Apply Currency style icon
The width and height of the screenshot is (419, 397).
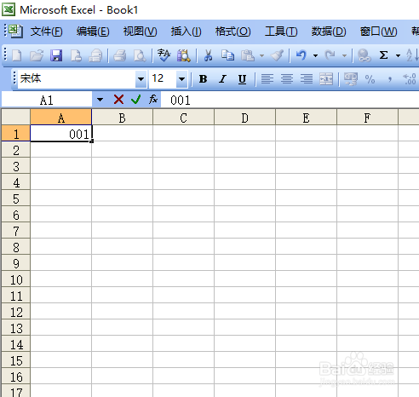click(x=351, y=78)
